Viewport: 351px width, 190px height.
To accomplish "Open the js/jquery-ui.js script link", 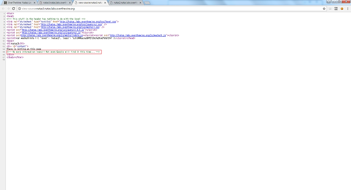I will (x=51, y=33).
